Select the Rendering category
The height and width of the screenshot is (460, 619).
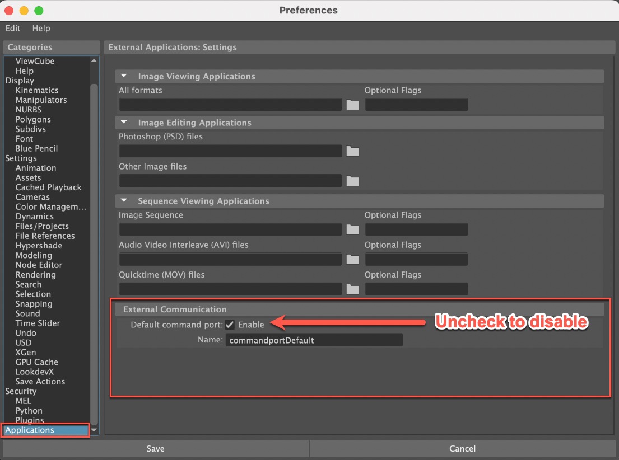(x=35, y=275)
